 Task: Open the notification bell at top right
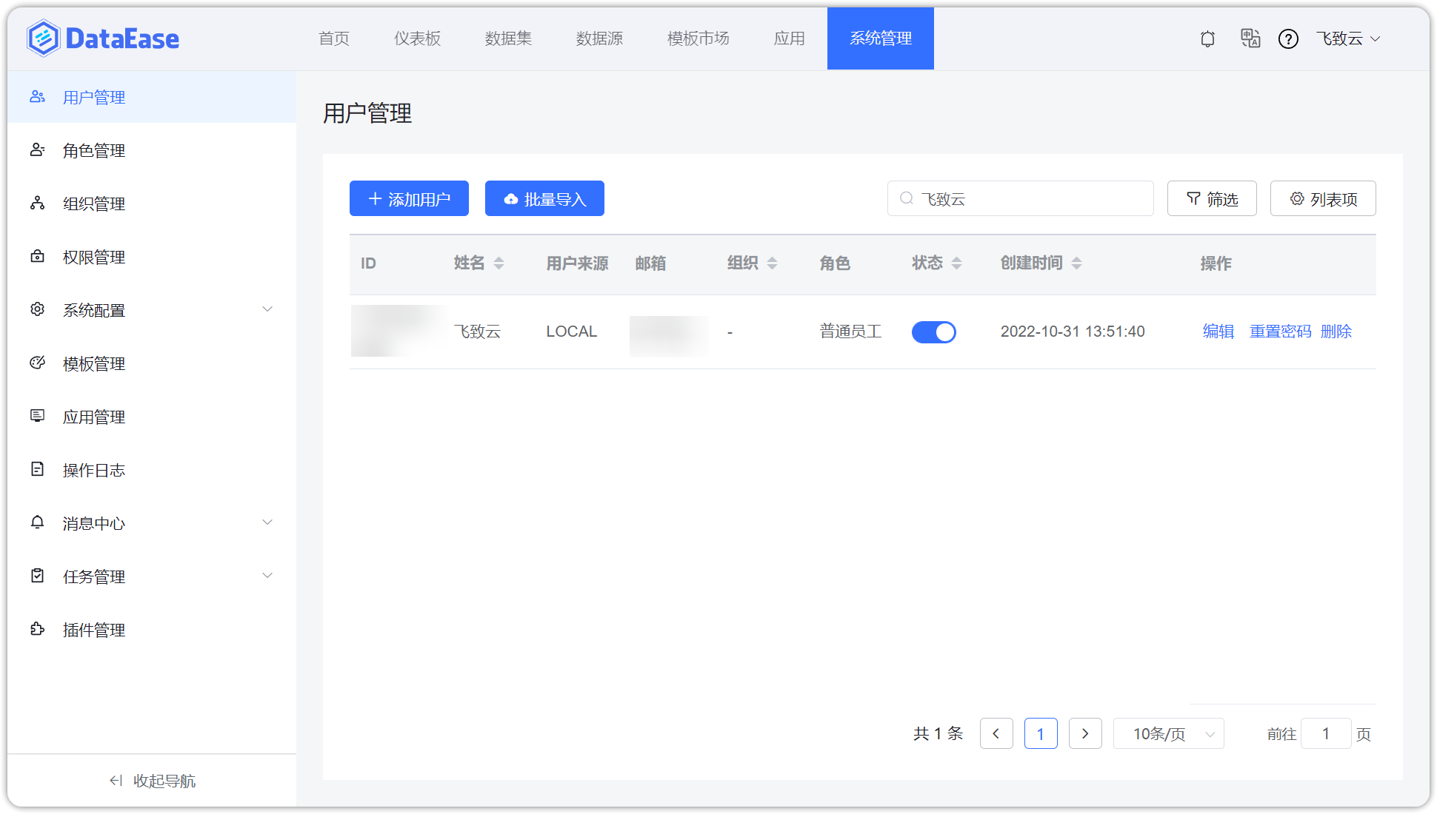point(1207,38)
